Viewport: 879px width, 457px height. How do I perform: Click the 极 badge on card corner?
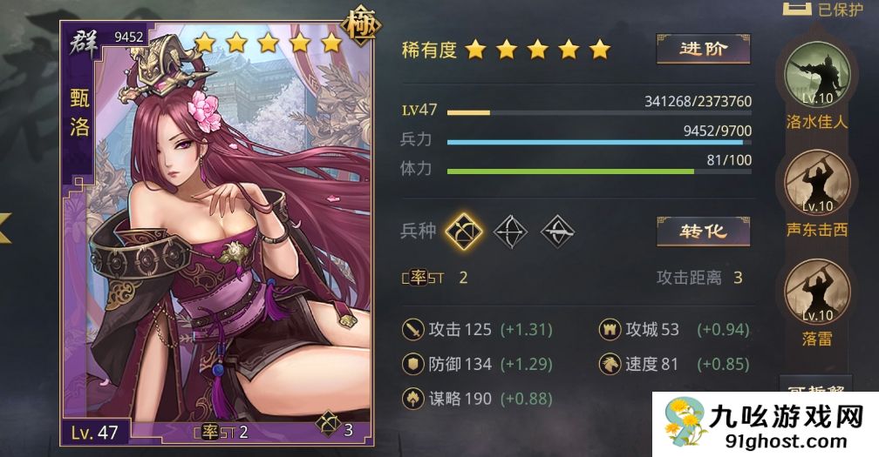pyautogui.click(x=362, y=25)
